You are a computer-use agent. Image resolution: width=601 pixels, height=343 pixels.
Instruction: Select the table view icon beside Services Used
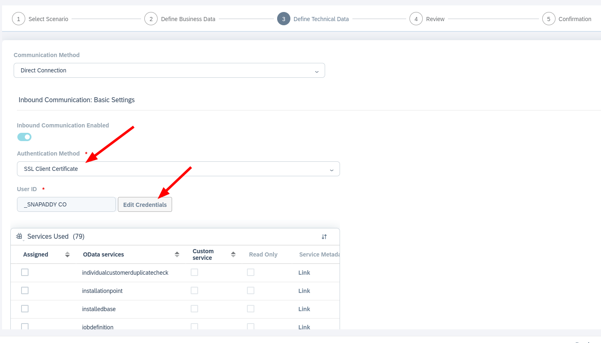(x=19, y=235)
